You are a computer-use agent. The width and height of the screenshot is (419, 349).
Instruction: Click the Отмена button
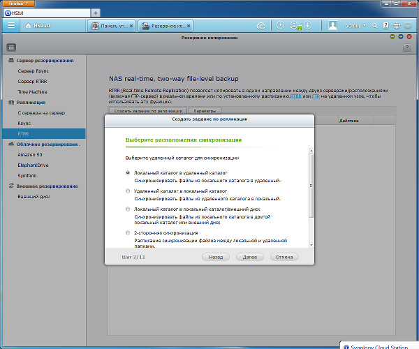tap(284, 257)
